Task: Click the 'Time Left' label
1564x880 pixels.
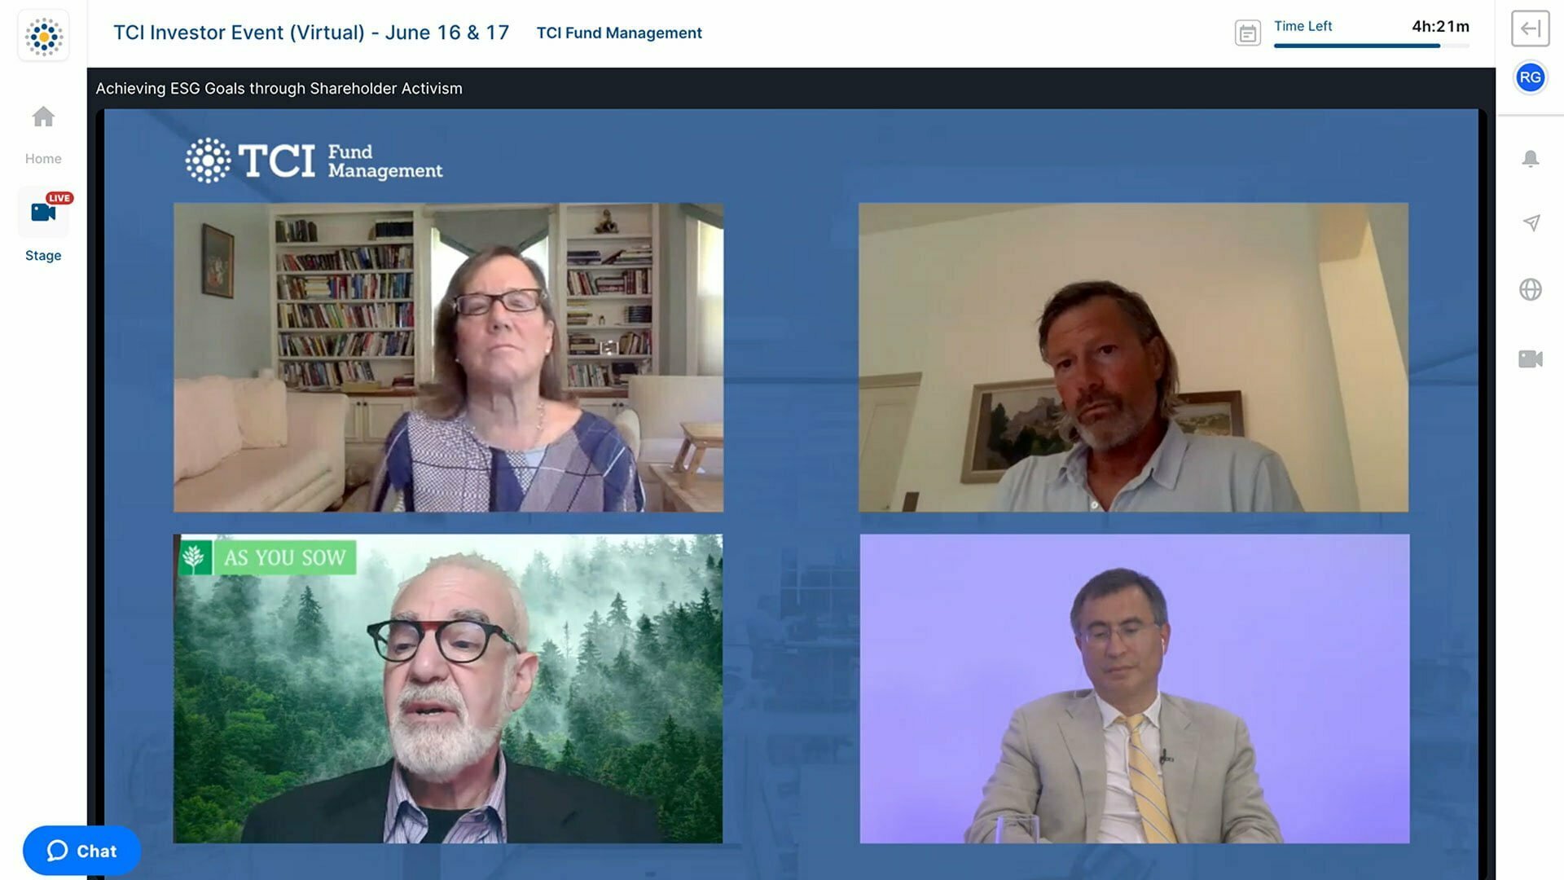Action: coord(1303,26)
